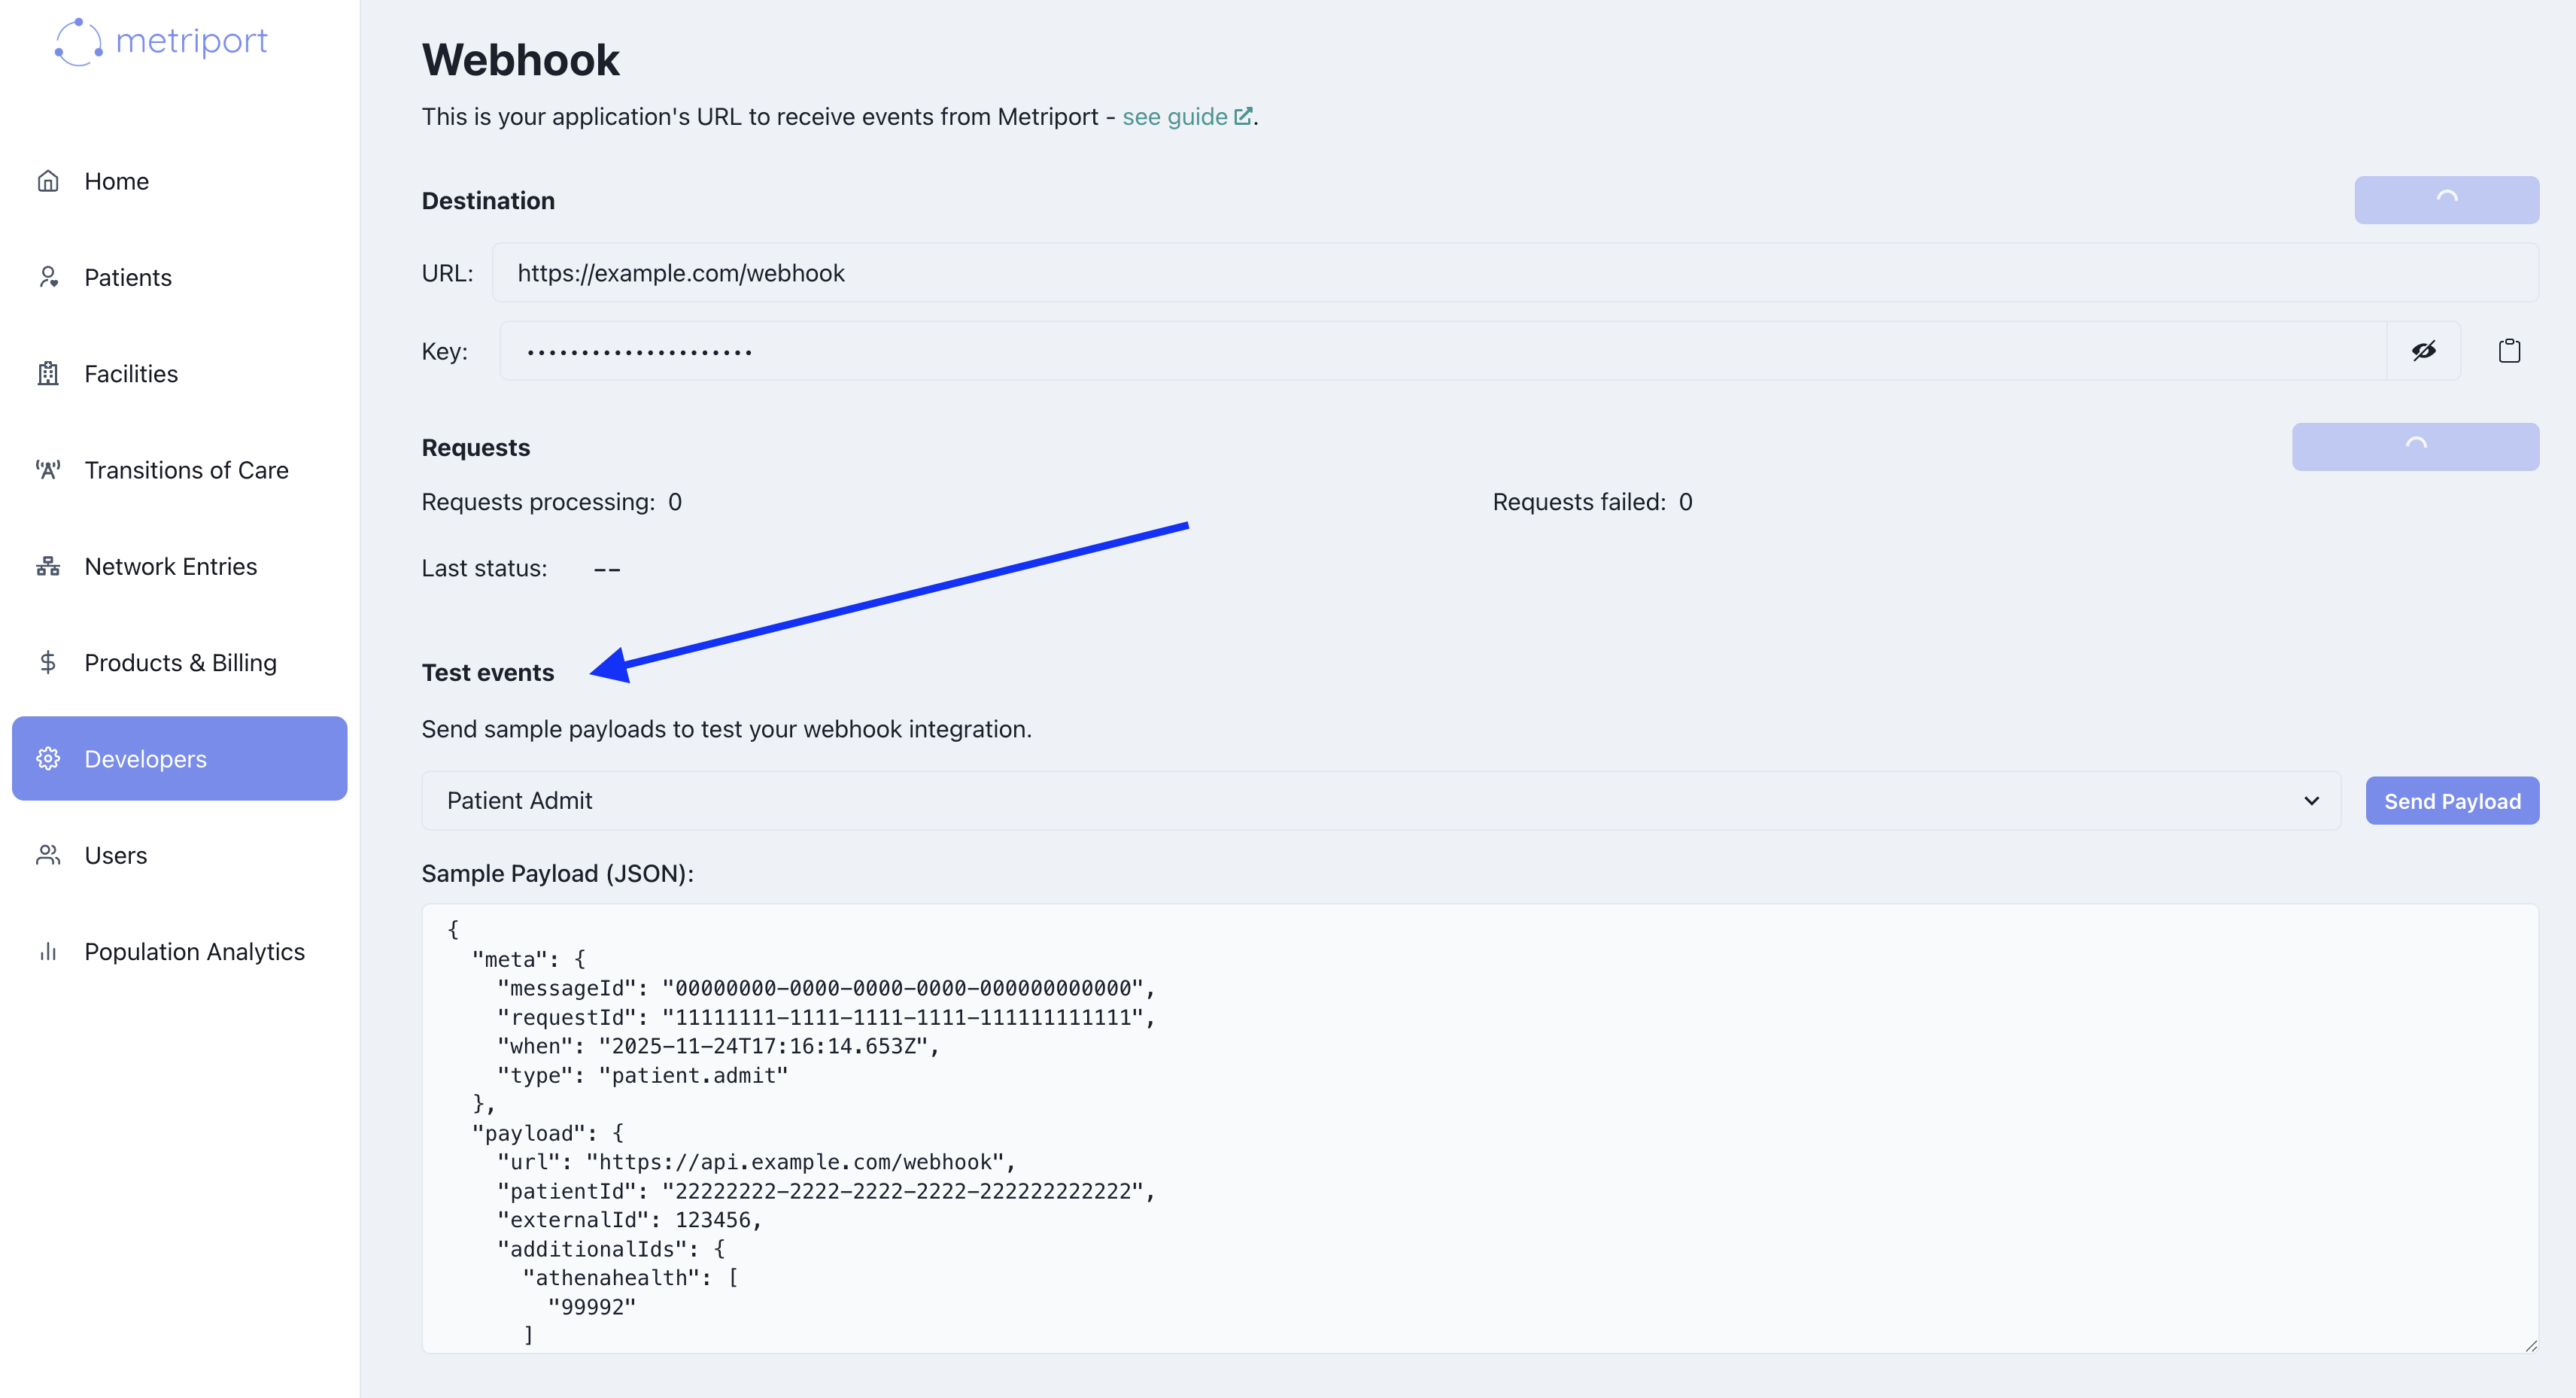Click the Network Entries icon
The width and height of the screenshot is (2576, 1398).
(x=48, y=566)
